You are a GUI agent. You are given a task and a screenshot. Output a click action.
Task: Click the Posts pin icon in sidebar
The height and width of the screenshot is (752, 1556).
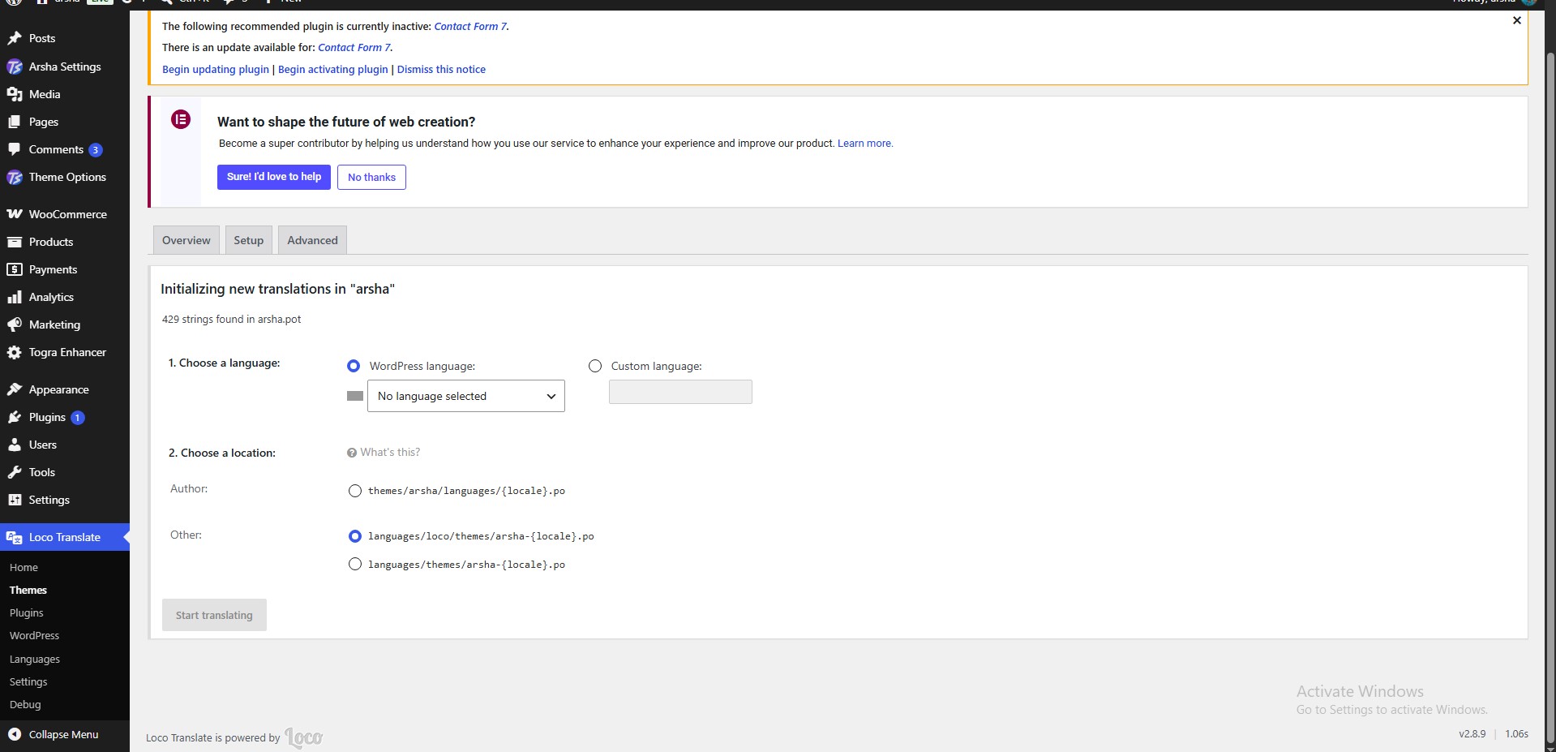click(15, 38)
